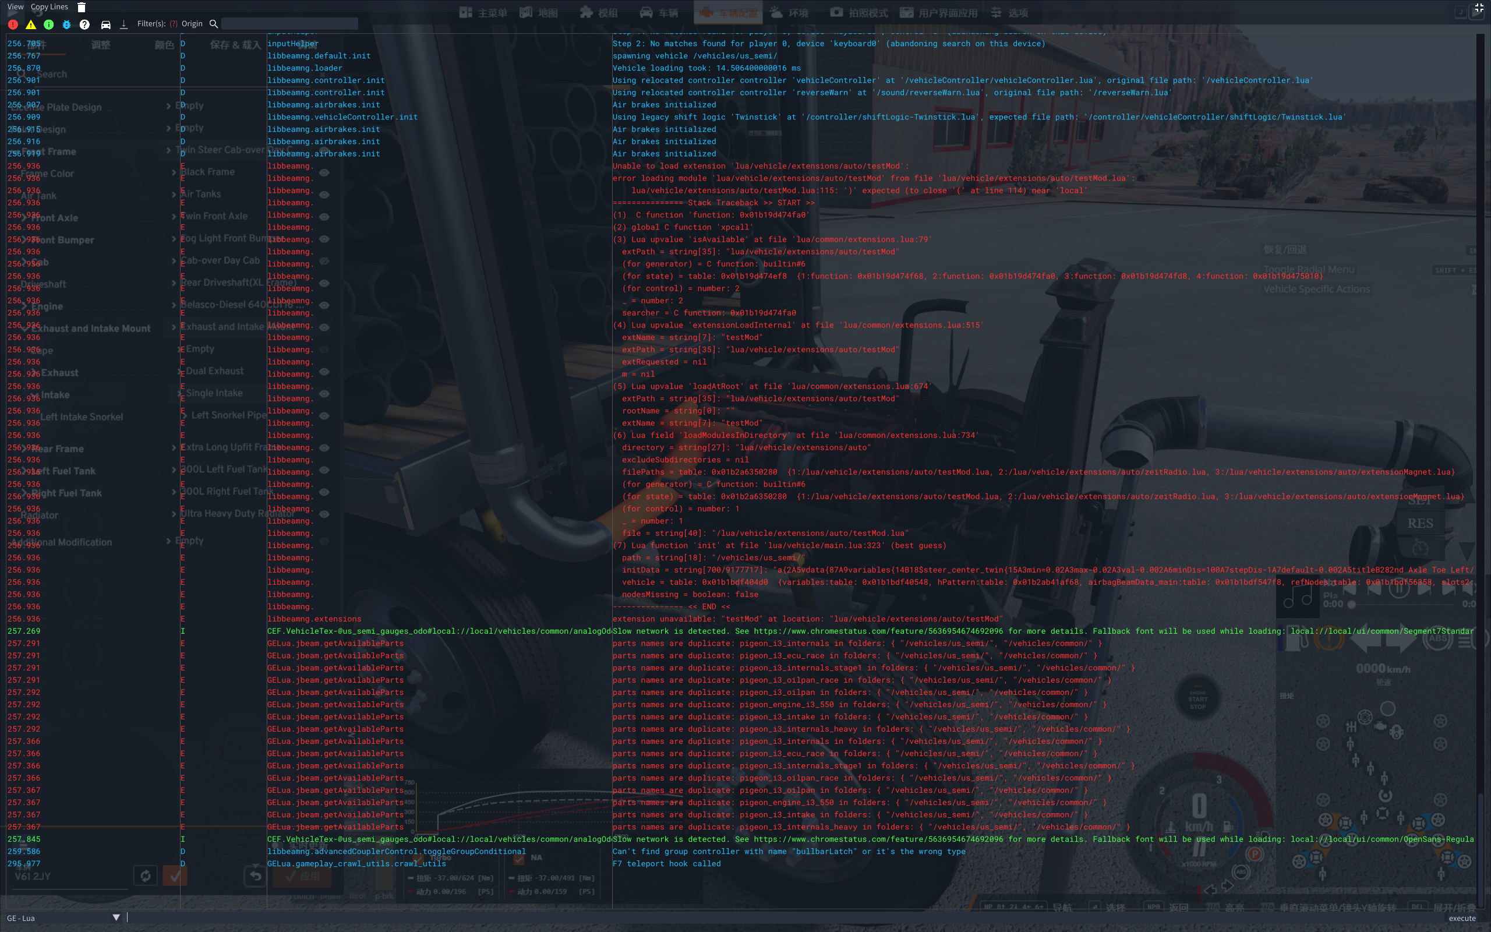This screenshot has width=1491, height=932.
Task: Toggle the green info log filter
Action: point(49,24)
